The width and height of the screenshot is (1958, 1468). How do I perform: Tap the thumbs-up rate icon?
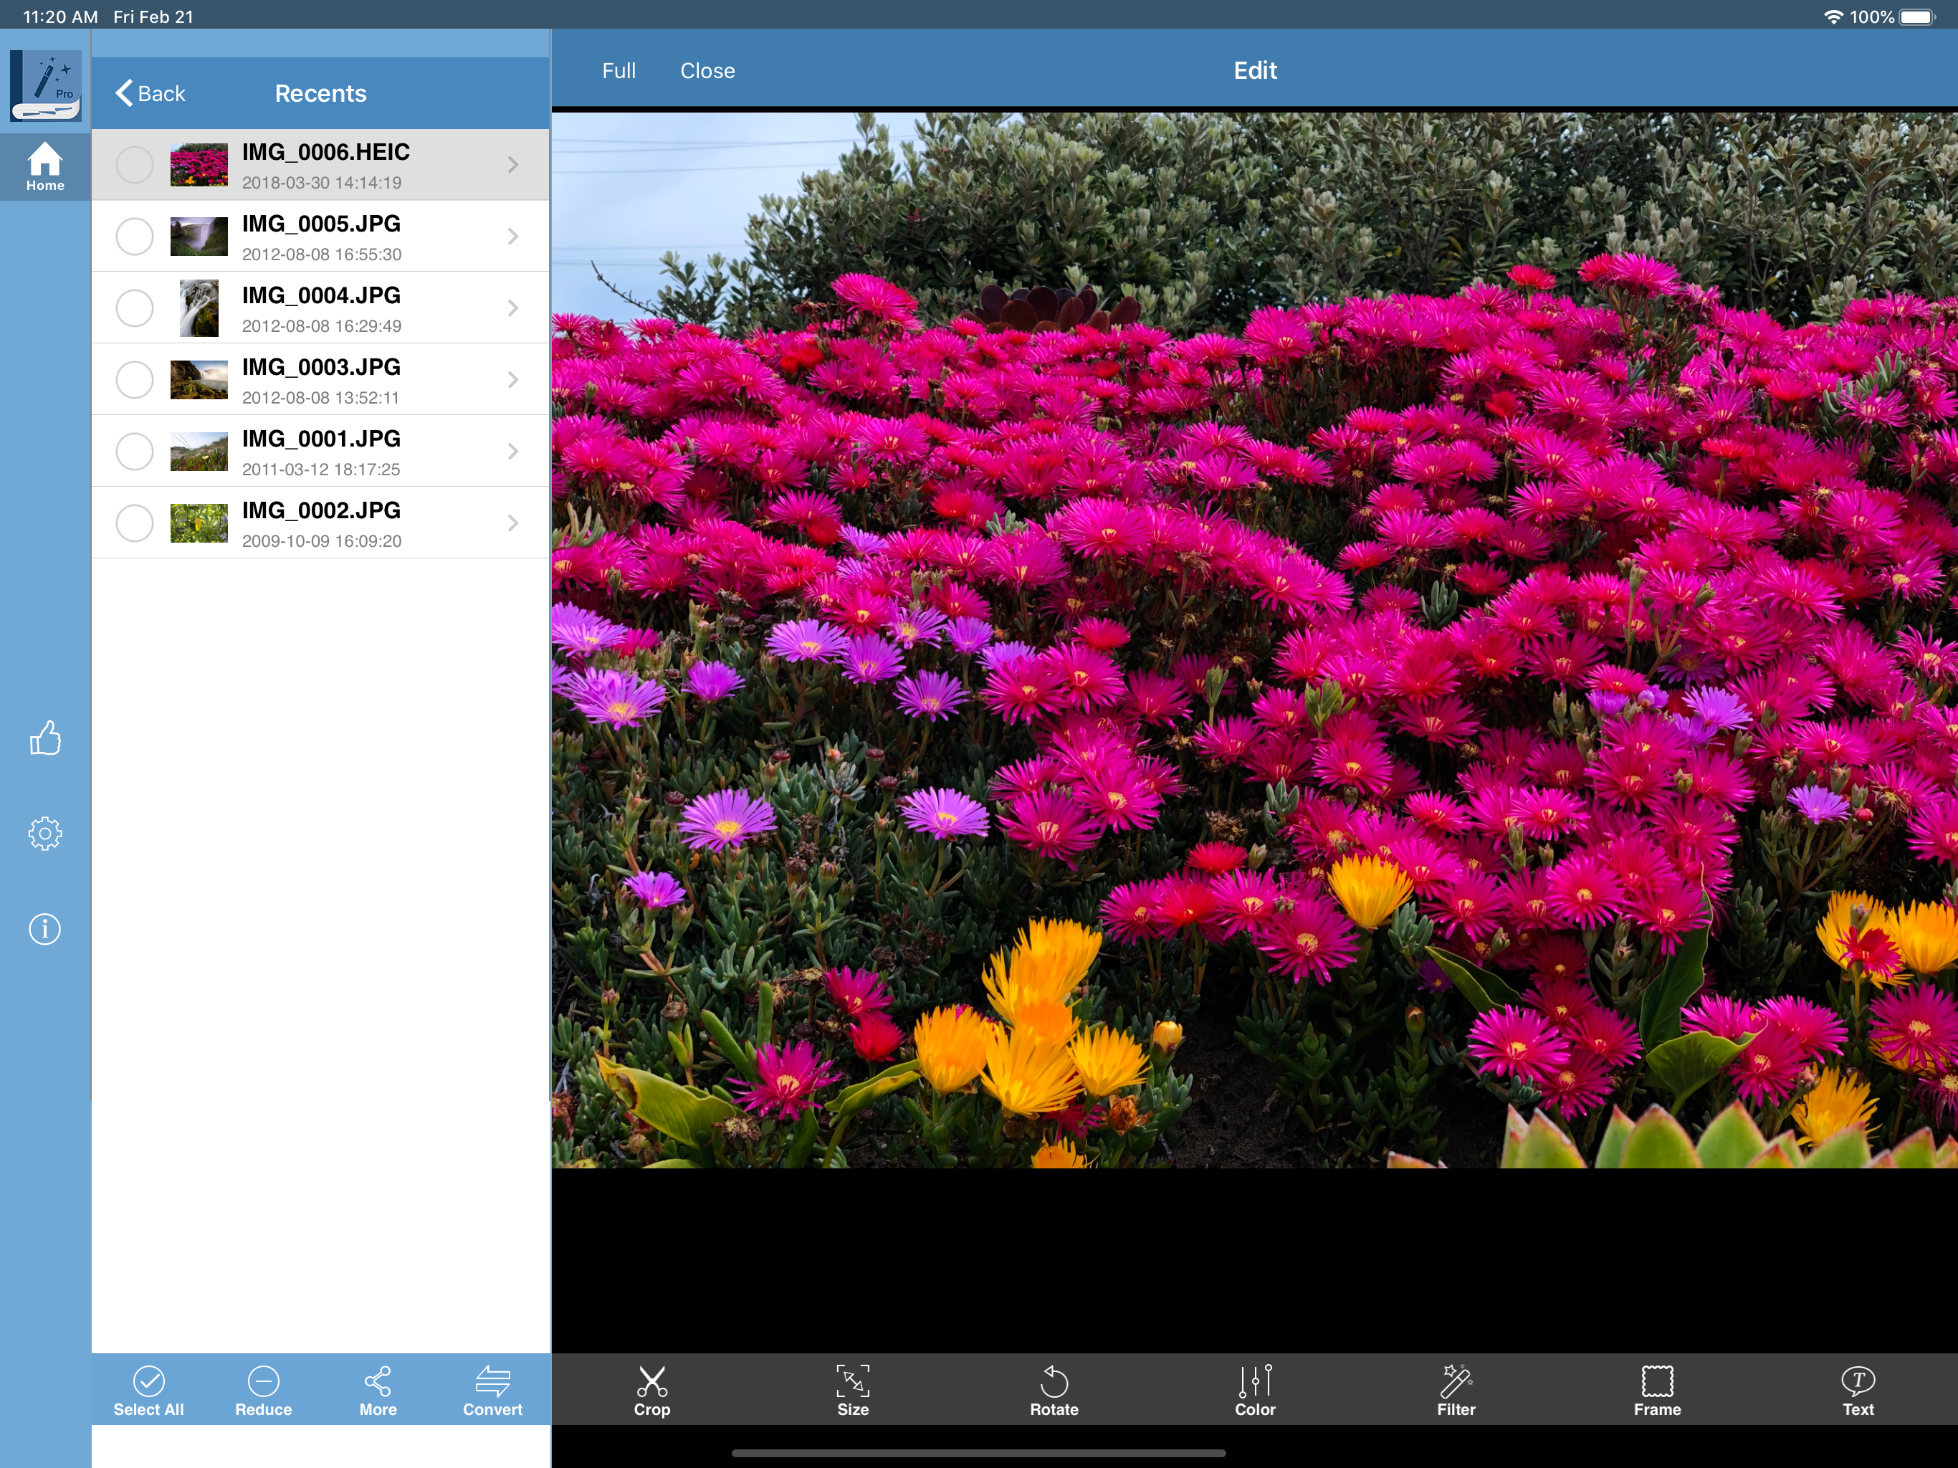click(45, 738)
